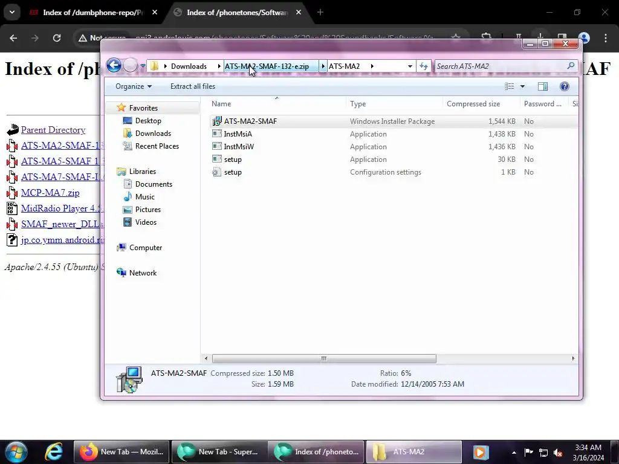
Task: Open Computer in navigation pane
Action: click(145, 247)
